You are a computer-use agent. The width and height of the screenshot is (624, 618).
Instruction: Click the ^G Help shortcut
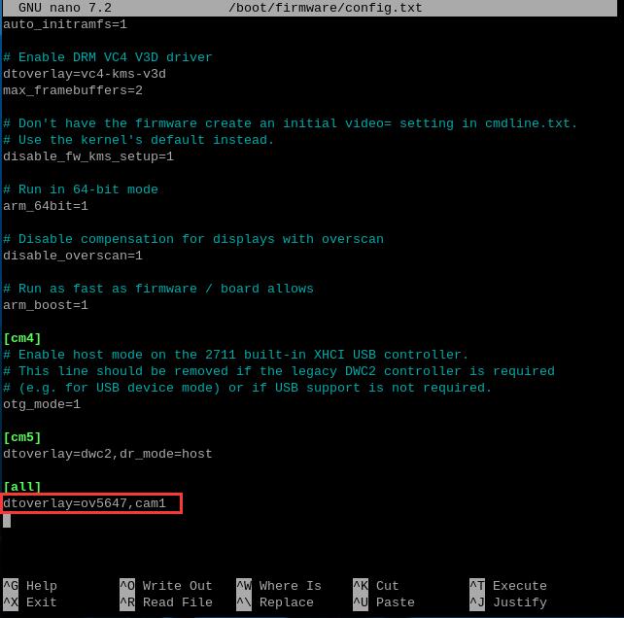click(30, 585)
